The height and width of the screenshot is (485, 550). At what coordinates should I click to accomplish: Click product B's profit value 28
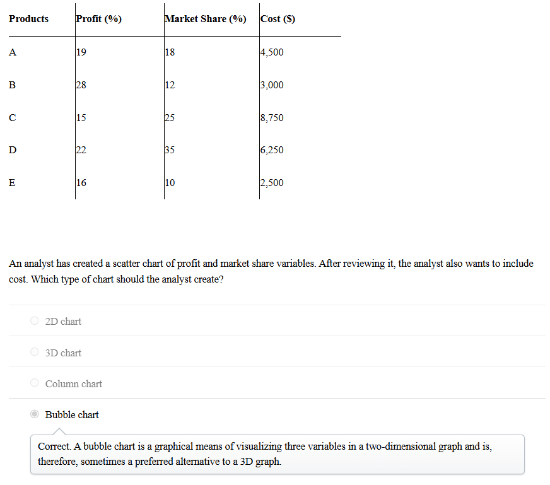[x=81, y=85]
